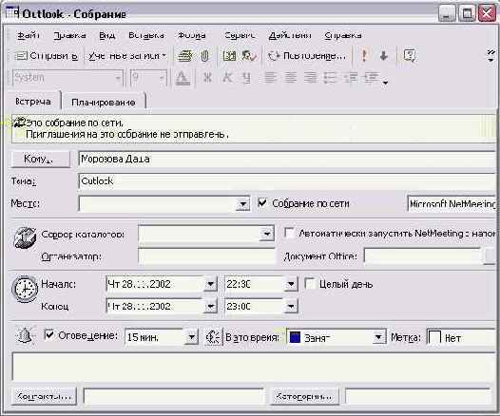This screenshot has width=500, height=416.
Task: Align text right
Action: [310, 78]
